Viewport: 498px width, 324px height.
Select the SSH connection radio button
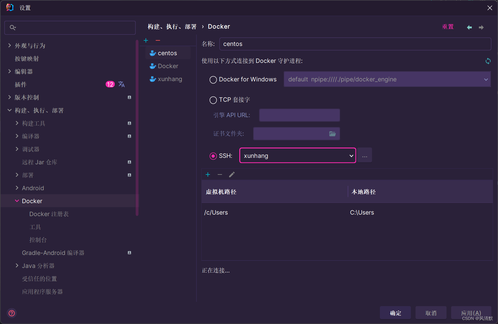pyautogui.click(x=213, y=156)
